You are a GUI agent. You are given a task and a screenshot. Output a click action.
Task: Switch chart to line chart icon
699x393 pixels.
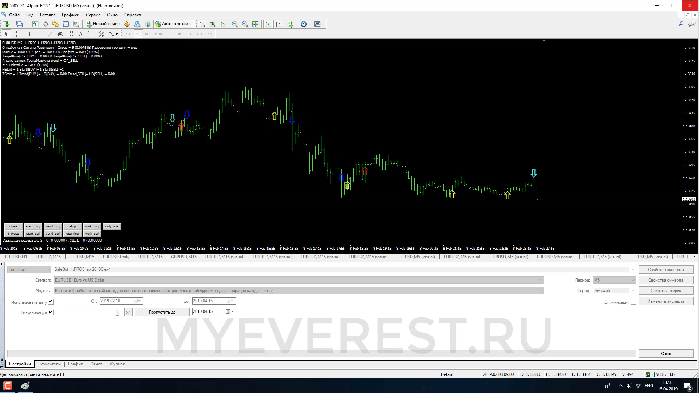(223, 24)
